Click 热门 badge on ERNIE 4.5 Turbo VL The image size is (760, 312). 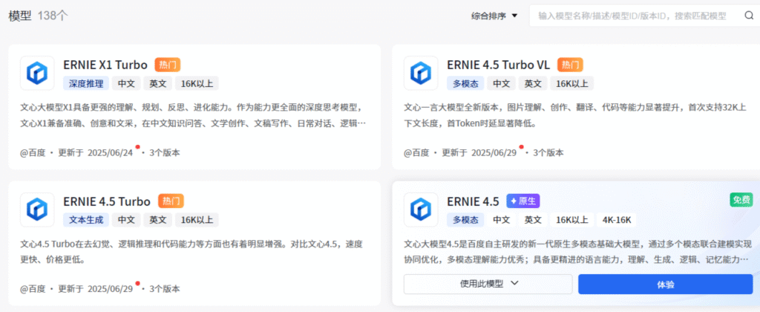click(x=570, y=65)
